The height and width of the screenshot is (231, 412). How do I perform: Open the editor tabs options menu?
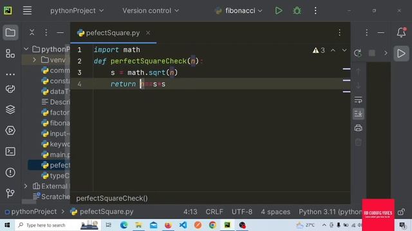tap(339, 33)
